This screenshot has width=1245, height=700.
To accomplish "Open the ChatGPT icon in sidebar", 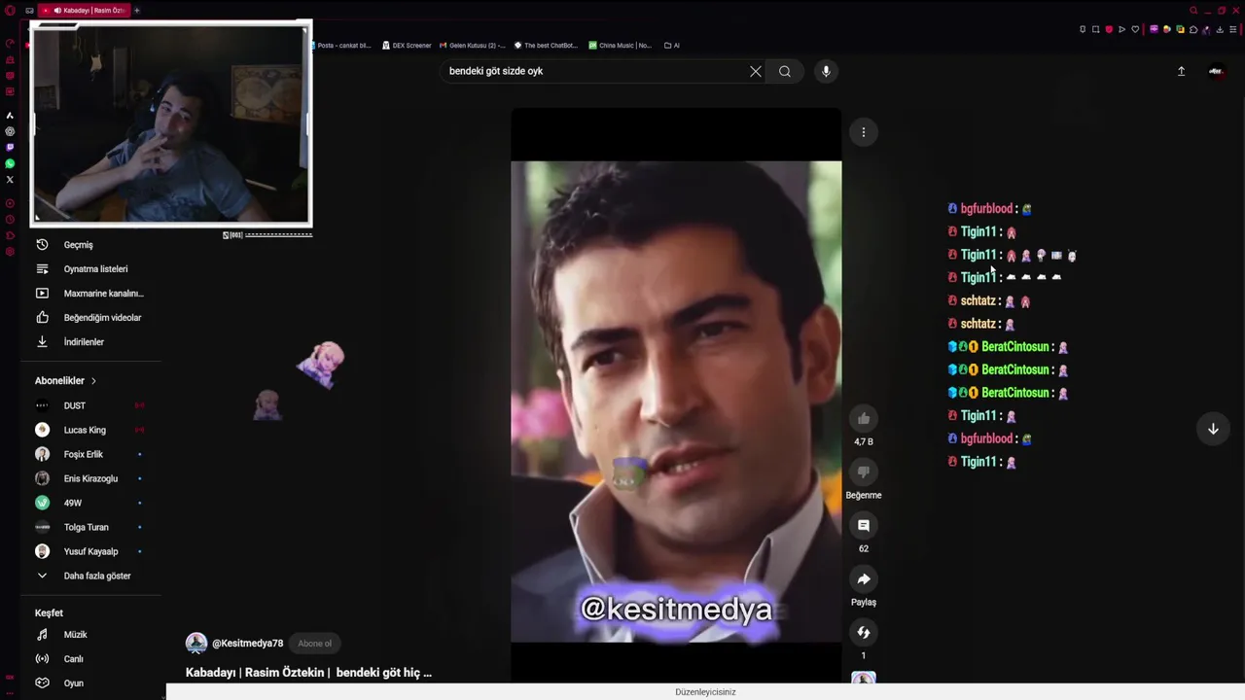I will [10, 131].
